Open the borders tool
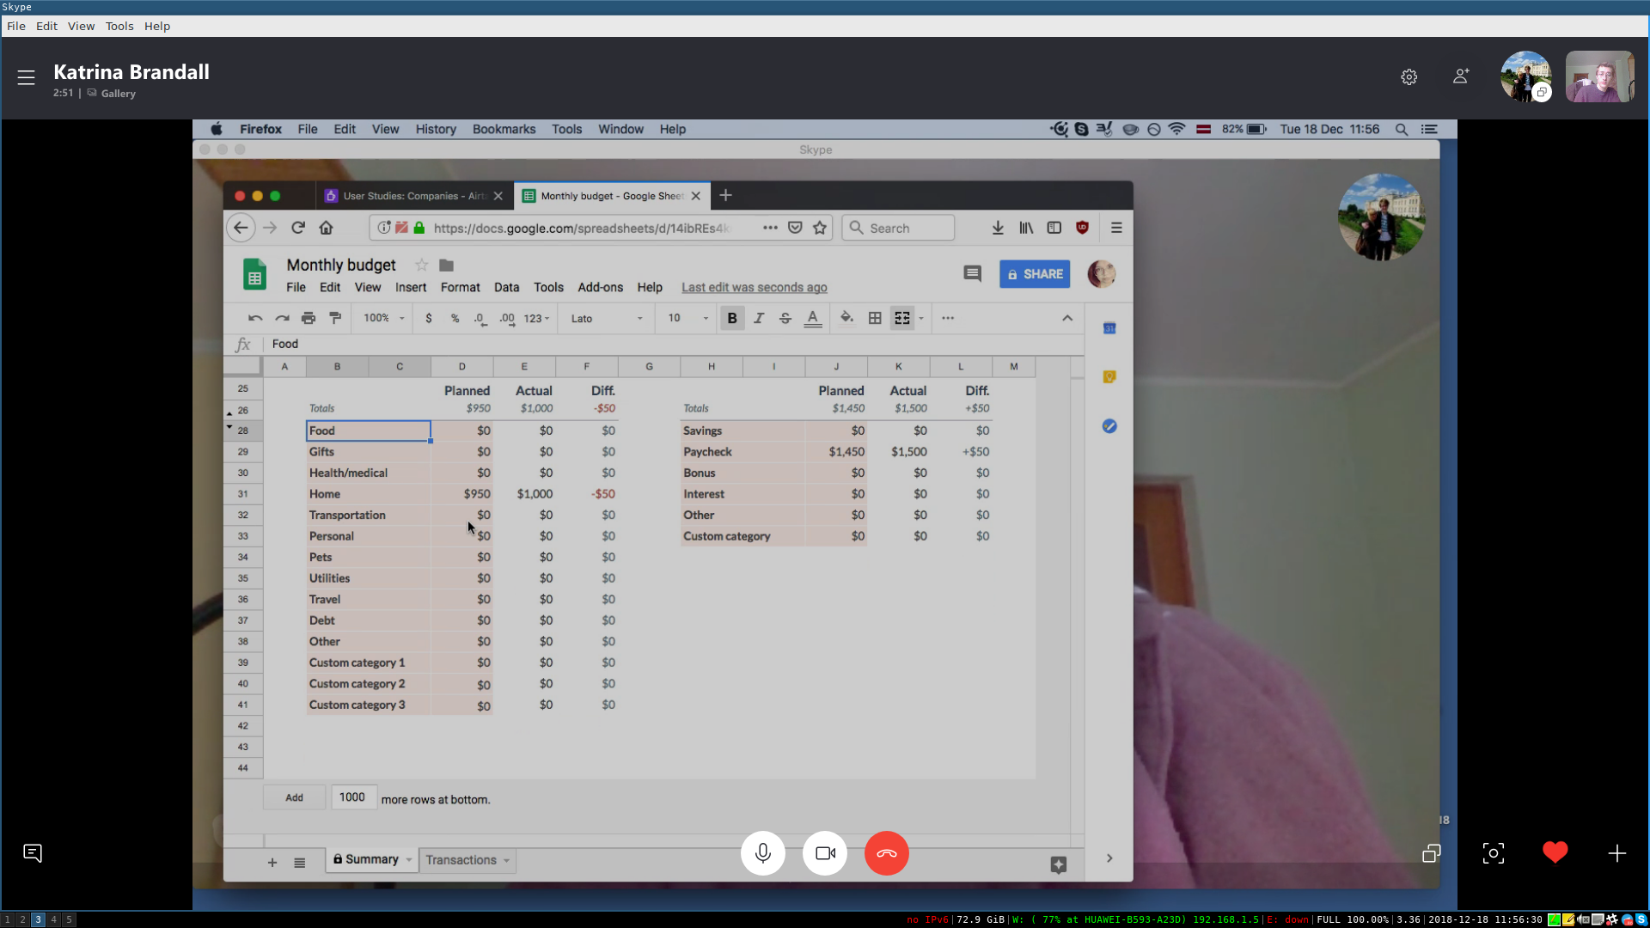Image resolution: width=1650 pixels, height=928 pixels. pos(875,318)
